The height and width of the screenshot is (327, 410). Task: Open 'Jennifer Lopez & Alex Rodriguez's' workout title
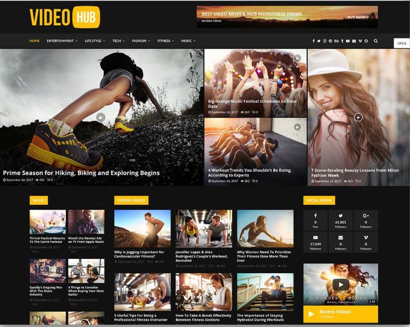click(202, 256)
